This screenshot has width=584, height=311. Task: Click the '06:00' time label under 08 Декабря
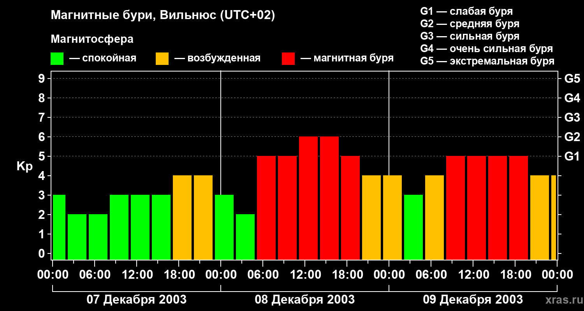click(x=263, y=274)
